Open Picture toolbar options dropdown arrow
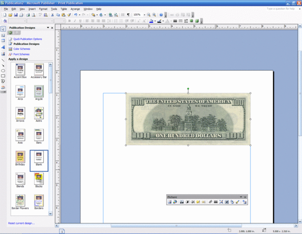302x234 pixels. pos(241,197)
